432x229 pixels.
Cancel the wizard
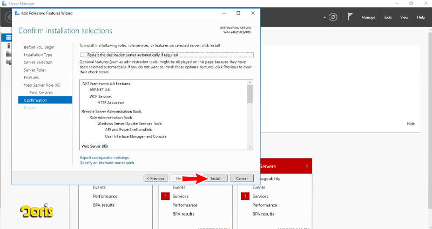(x=241, y=178)
